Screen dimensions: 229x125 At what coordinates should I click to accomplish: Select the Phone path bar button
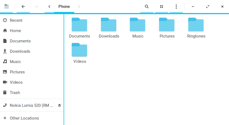click(64, 7)
